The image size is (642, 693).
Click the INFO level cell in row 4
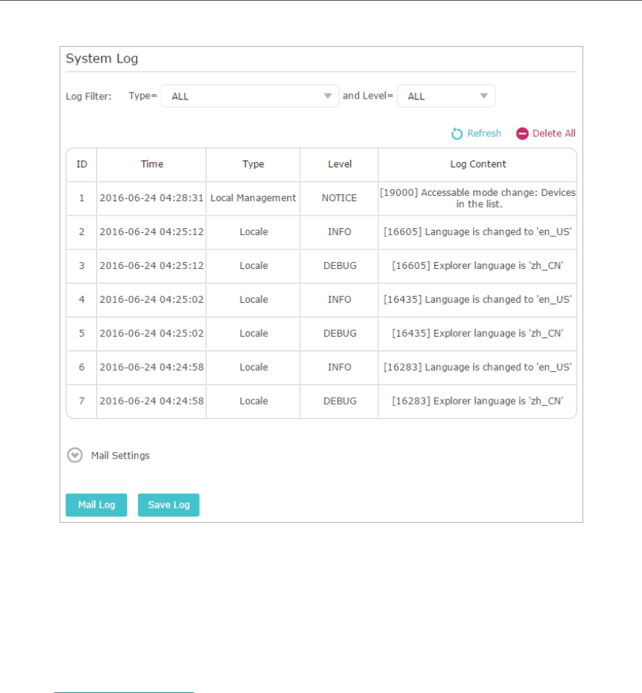point(340,300)
